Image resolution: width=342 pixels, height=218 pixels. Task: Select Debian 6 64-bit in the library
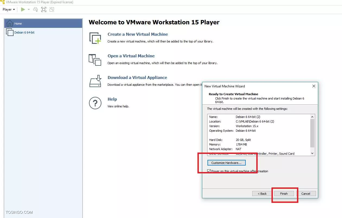(x=43, y=32)
